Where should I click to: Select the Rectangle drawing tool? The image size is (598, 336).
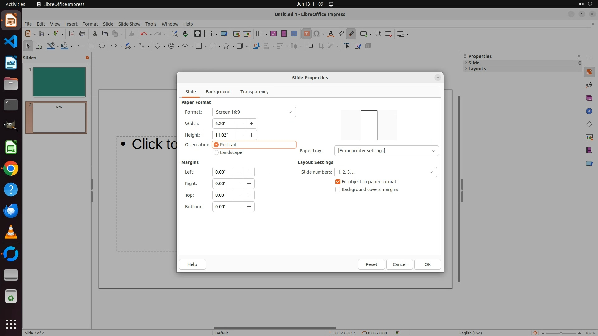(91, 46)
